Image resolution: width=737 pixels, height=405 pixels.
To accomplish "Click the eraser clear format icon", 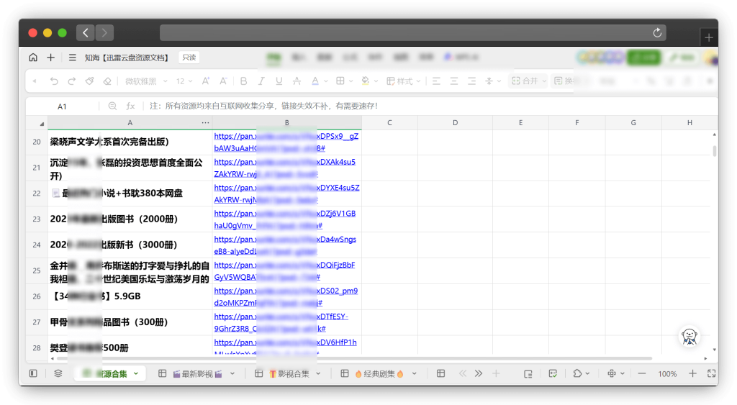I will click(x=107, y=81).
